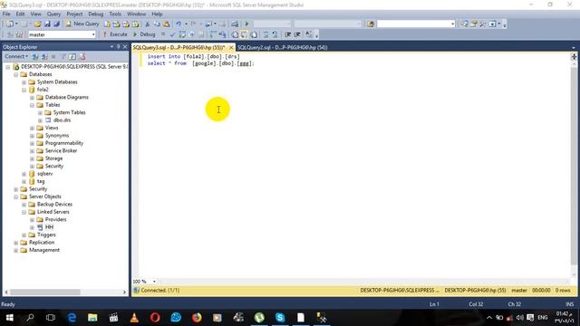Image resolution: width=580 pixels, height=326 pixels.
Task: Open the Query menu
Action: [53, 14]
